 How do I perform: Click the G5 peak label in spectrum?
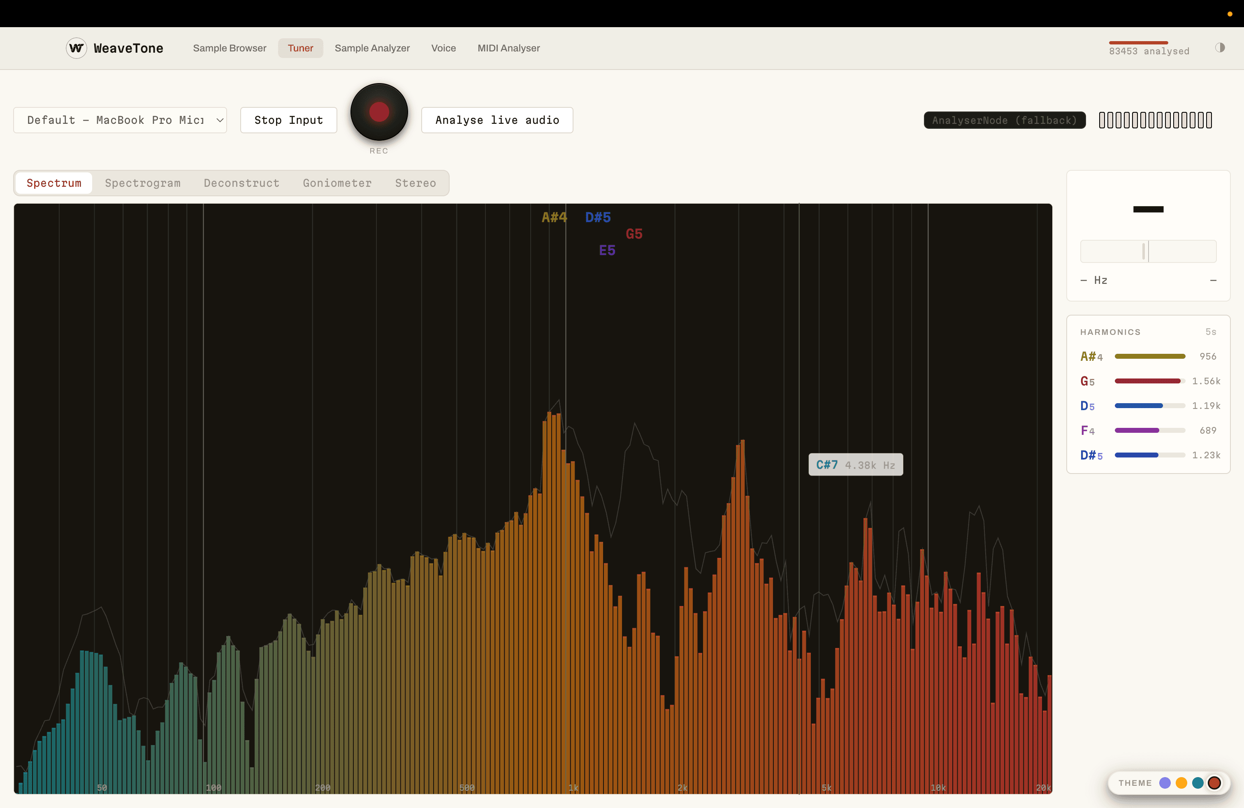(x=634, y=234)
